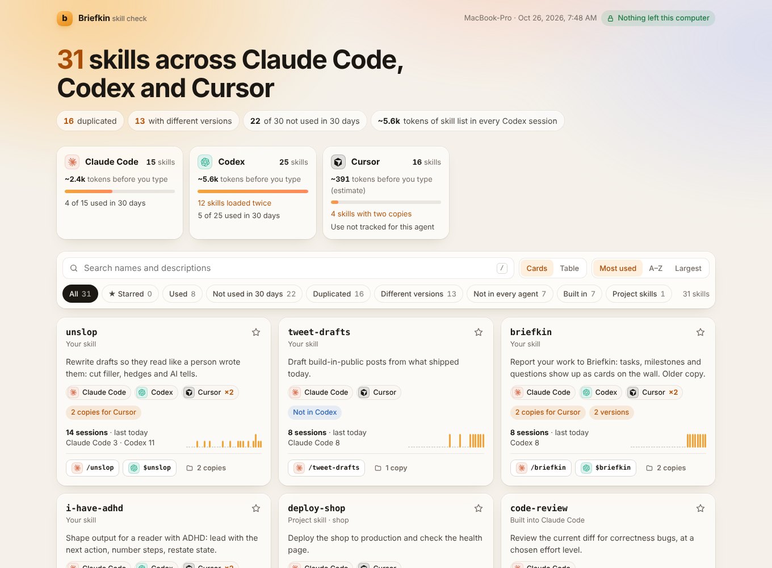The width and height of the screenshot is (772, 568).
Task: Copy the $briefkin Codex command
Action: click(x=606, y=468)
